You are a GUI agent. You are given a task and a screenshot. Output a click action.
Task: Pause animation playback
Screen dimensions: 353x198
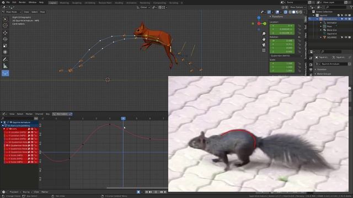tap(156, 192)
